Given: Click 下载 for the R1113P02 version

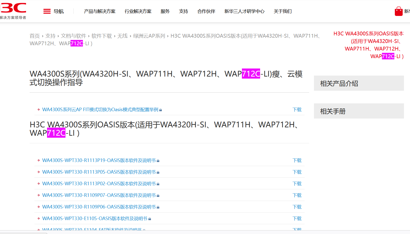Looking at the screenshot, I should click(297, 184).
